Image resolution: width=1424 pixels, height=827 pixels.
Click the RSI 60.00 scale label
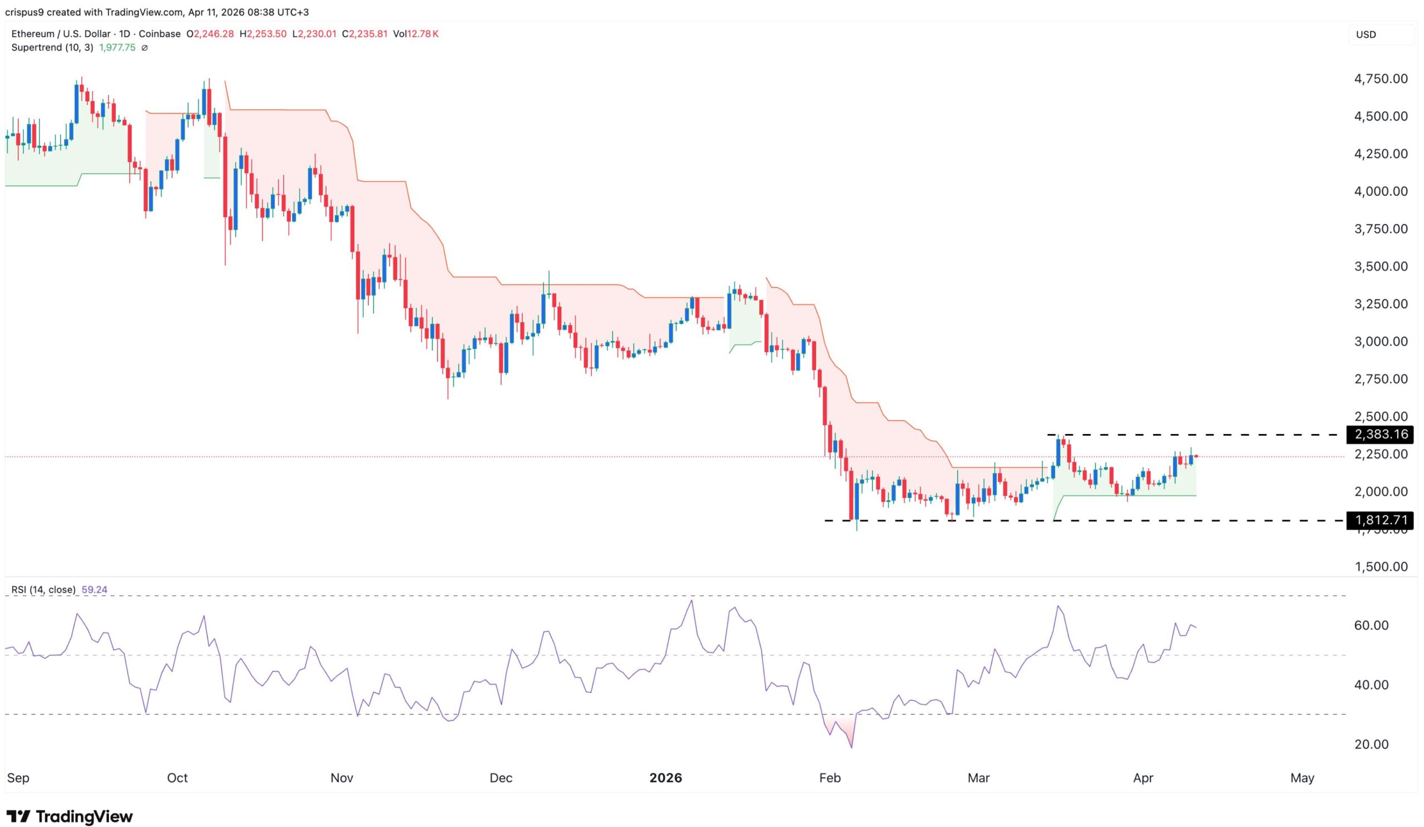[x=1372, y=625]
